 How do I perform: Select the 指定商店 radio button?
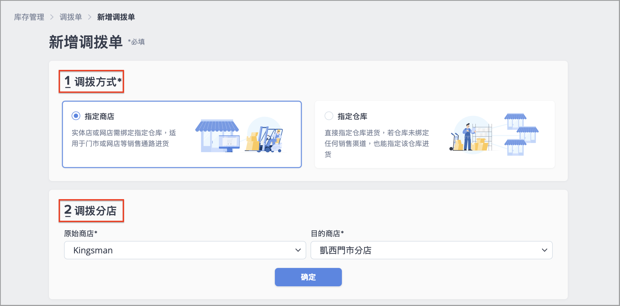click(76, 116)
